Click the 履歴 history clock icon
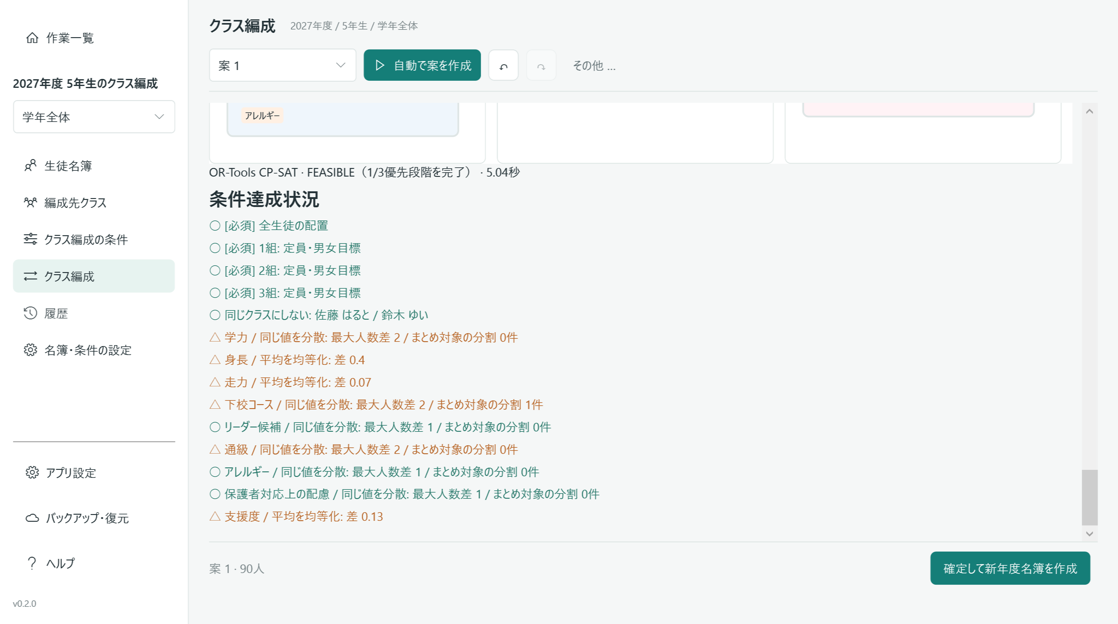1118x624 pixels. point(30,313)
